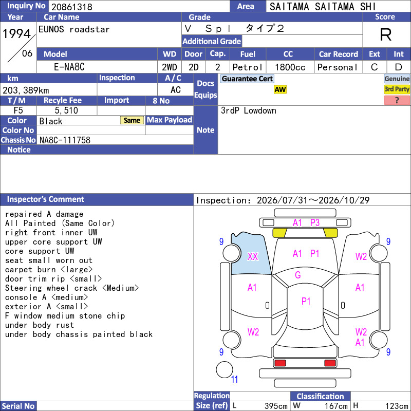Click the pink question mark badge
411x411 pixels.
point(397,100)
